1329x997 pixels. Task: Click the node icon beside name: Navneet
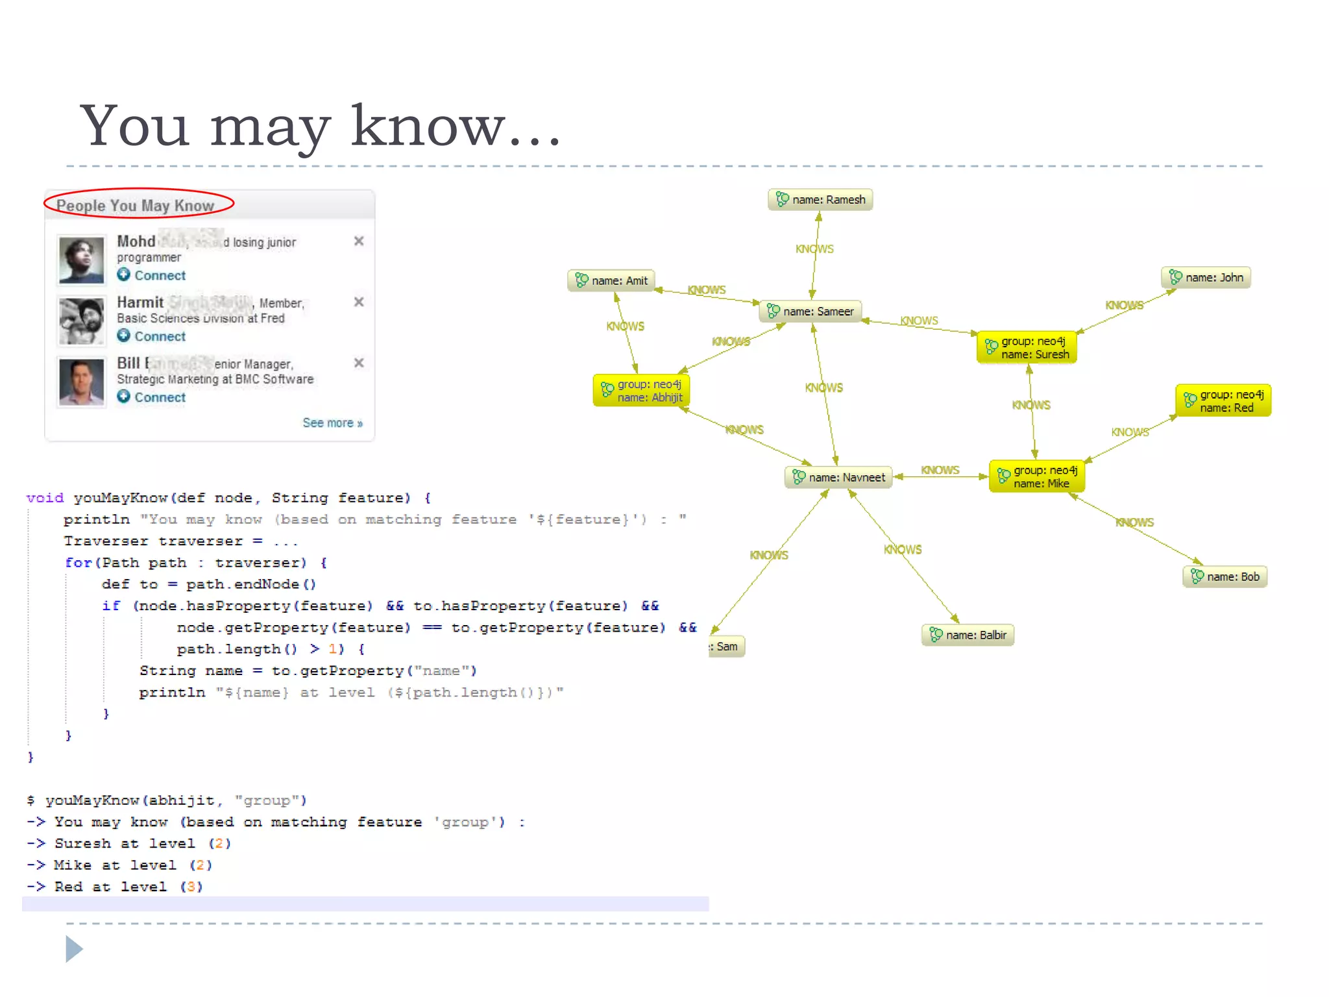tap(799, 477)
